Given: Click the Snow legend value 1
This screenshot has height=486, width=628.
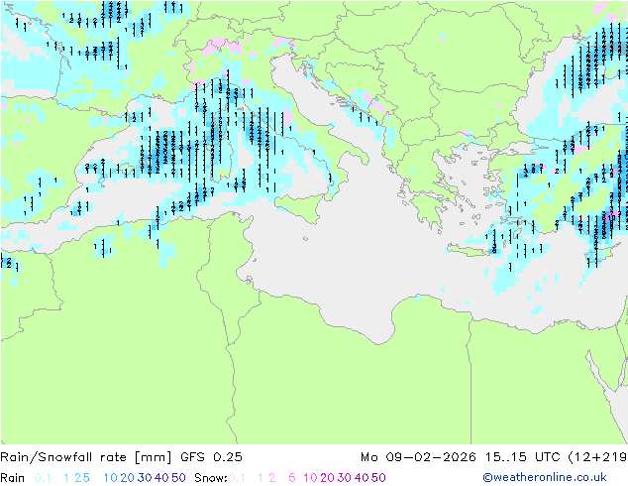Looking at the screenshot, I should click(x=261, y=478).
